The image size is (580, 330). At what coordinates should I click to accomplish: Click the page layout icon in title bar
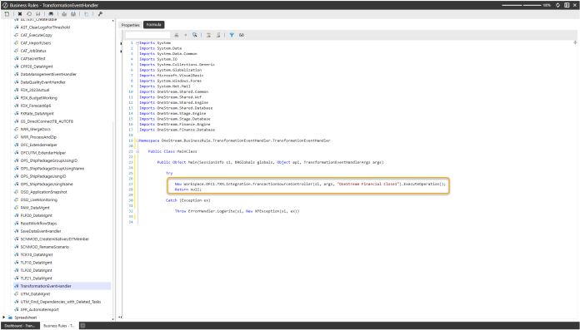567,5
